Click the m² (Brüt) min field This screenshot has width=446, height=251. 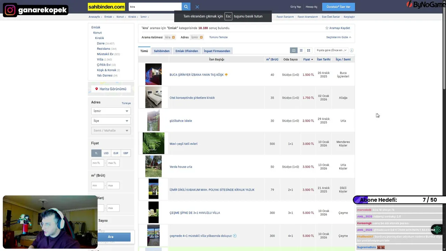[98, 185]
